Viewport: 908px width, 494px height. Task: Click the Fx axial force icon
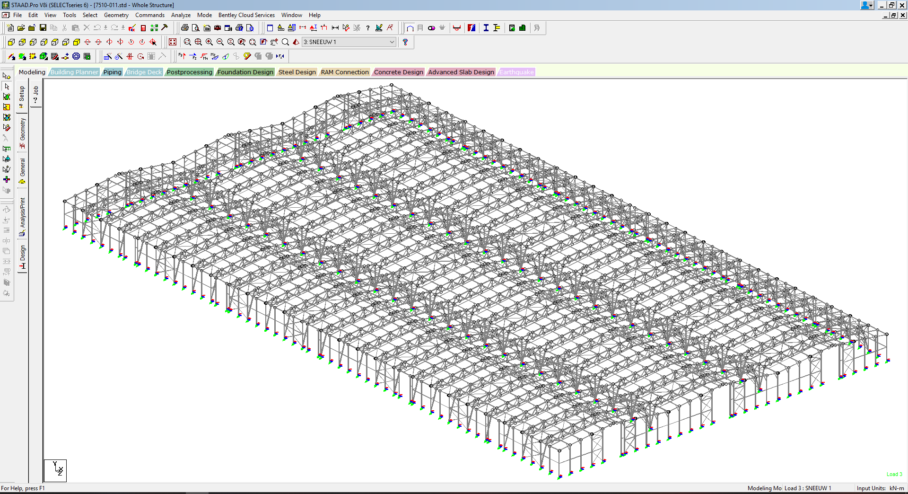[x=280, y=56]
